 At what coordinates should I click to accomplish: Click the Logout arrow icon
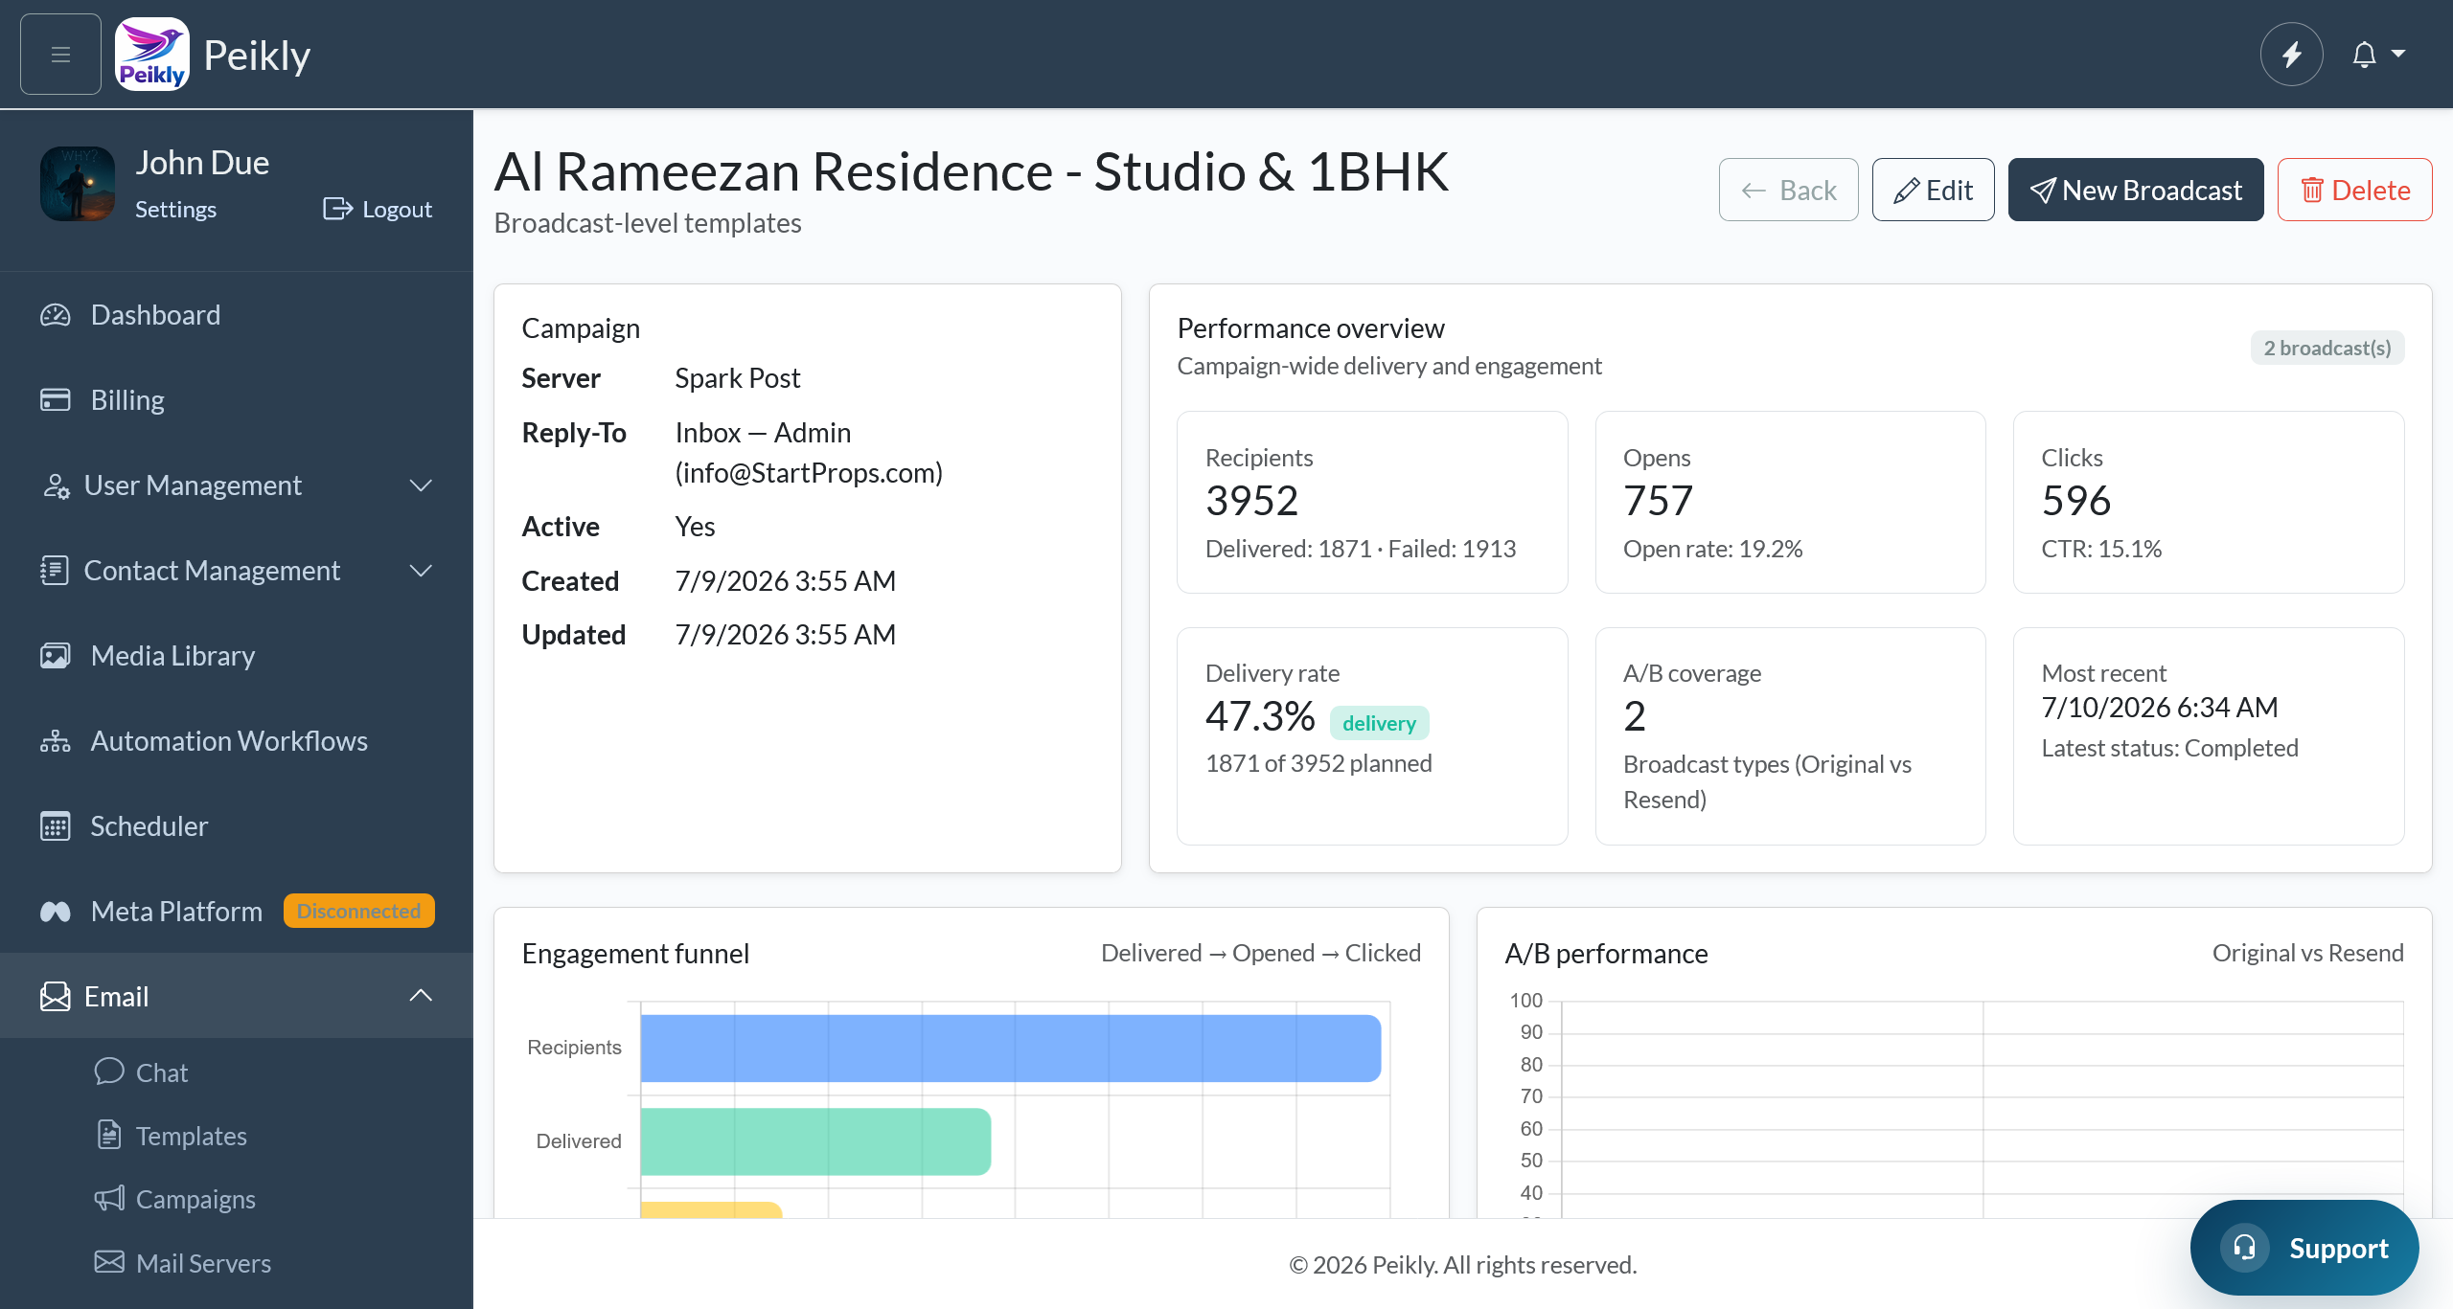(x=337, y=209)
